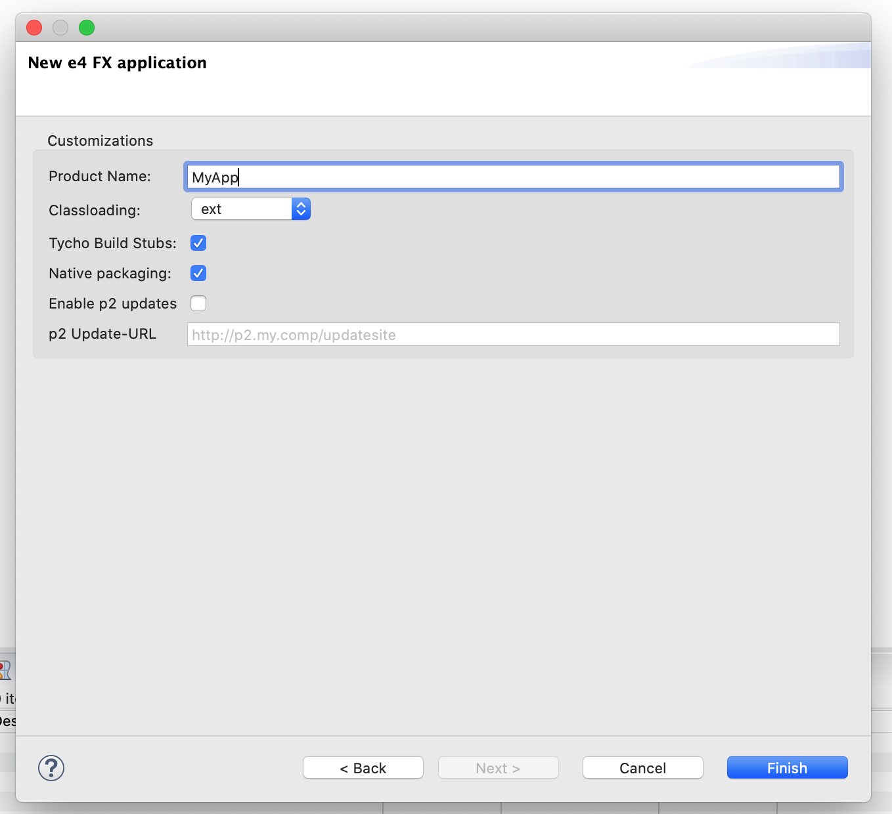Image resolution: width=892 pixels, height=814 pixels.
Task: Close the dialog with the red window button
Action: tap(34, 28)
